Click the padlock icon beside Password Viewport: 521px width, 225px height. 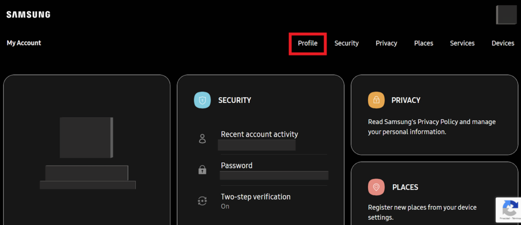(202, 170)
